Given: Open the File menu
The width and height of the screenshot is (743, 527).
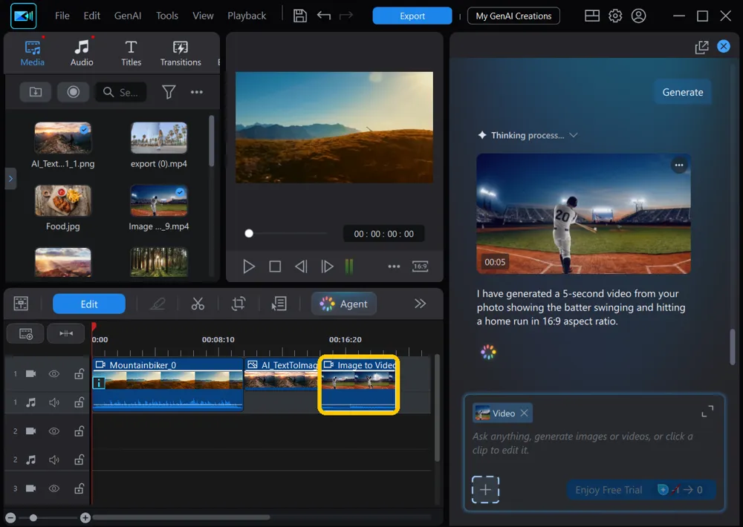Looking at the screenshot, I should tap(62, 16).
